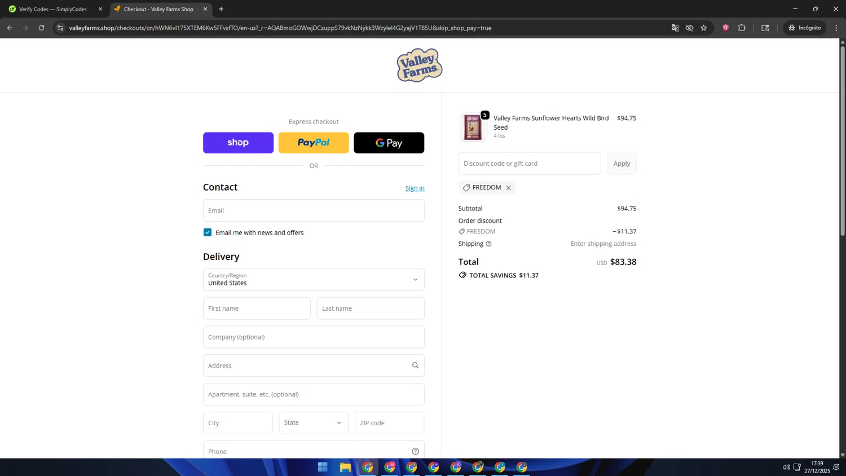Viewport: 846px width, 476px height.
Task: Click the Discount code or gift card field
Action: [x=530, y=164]
